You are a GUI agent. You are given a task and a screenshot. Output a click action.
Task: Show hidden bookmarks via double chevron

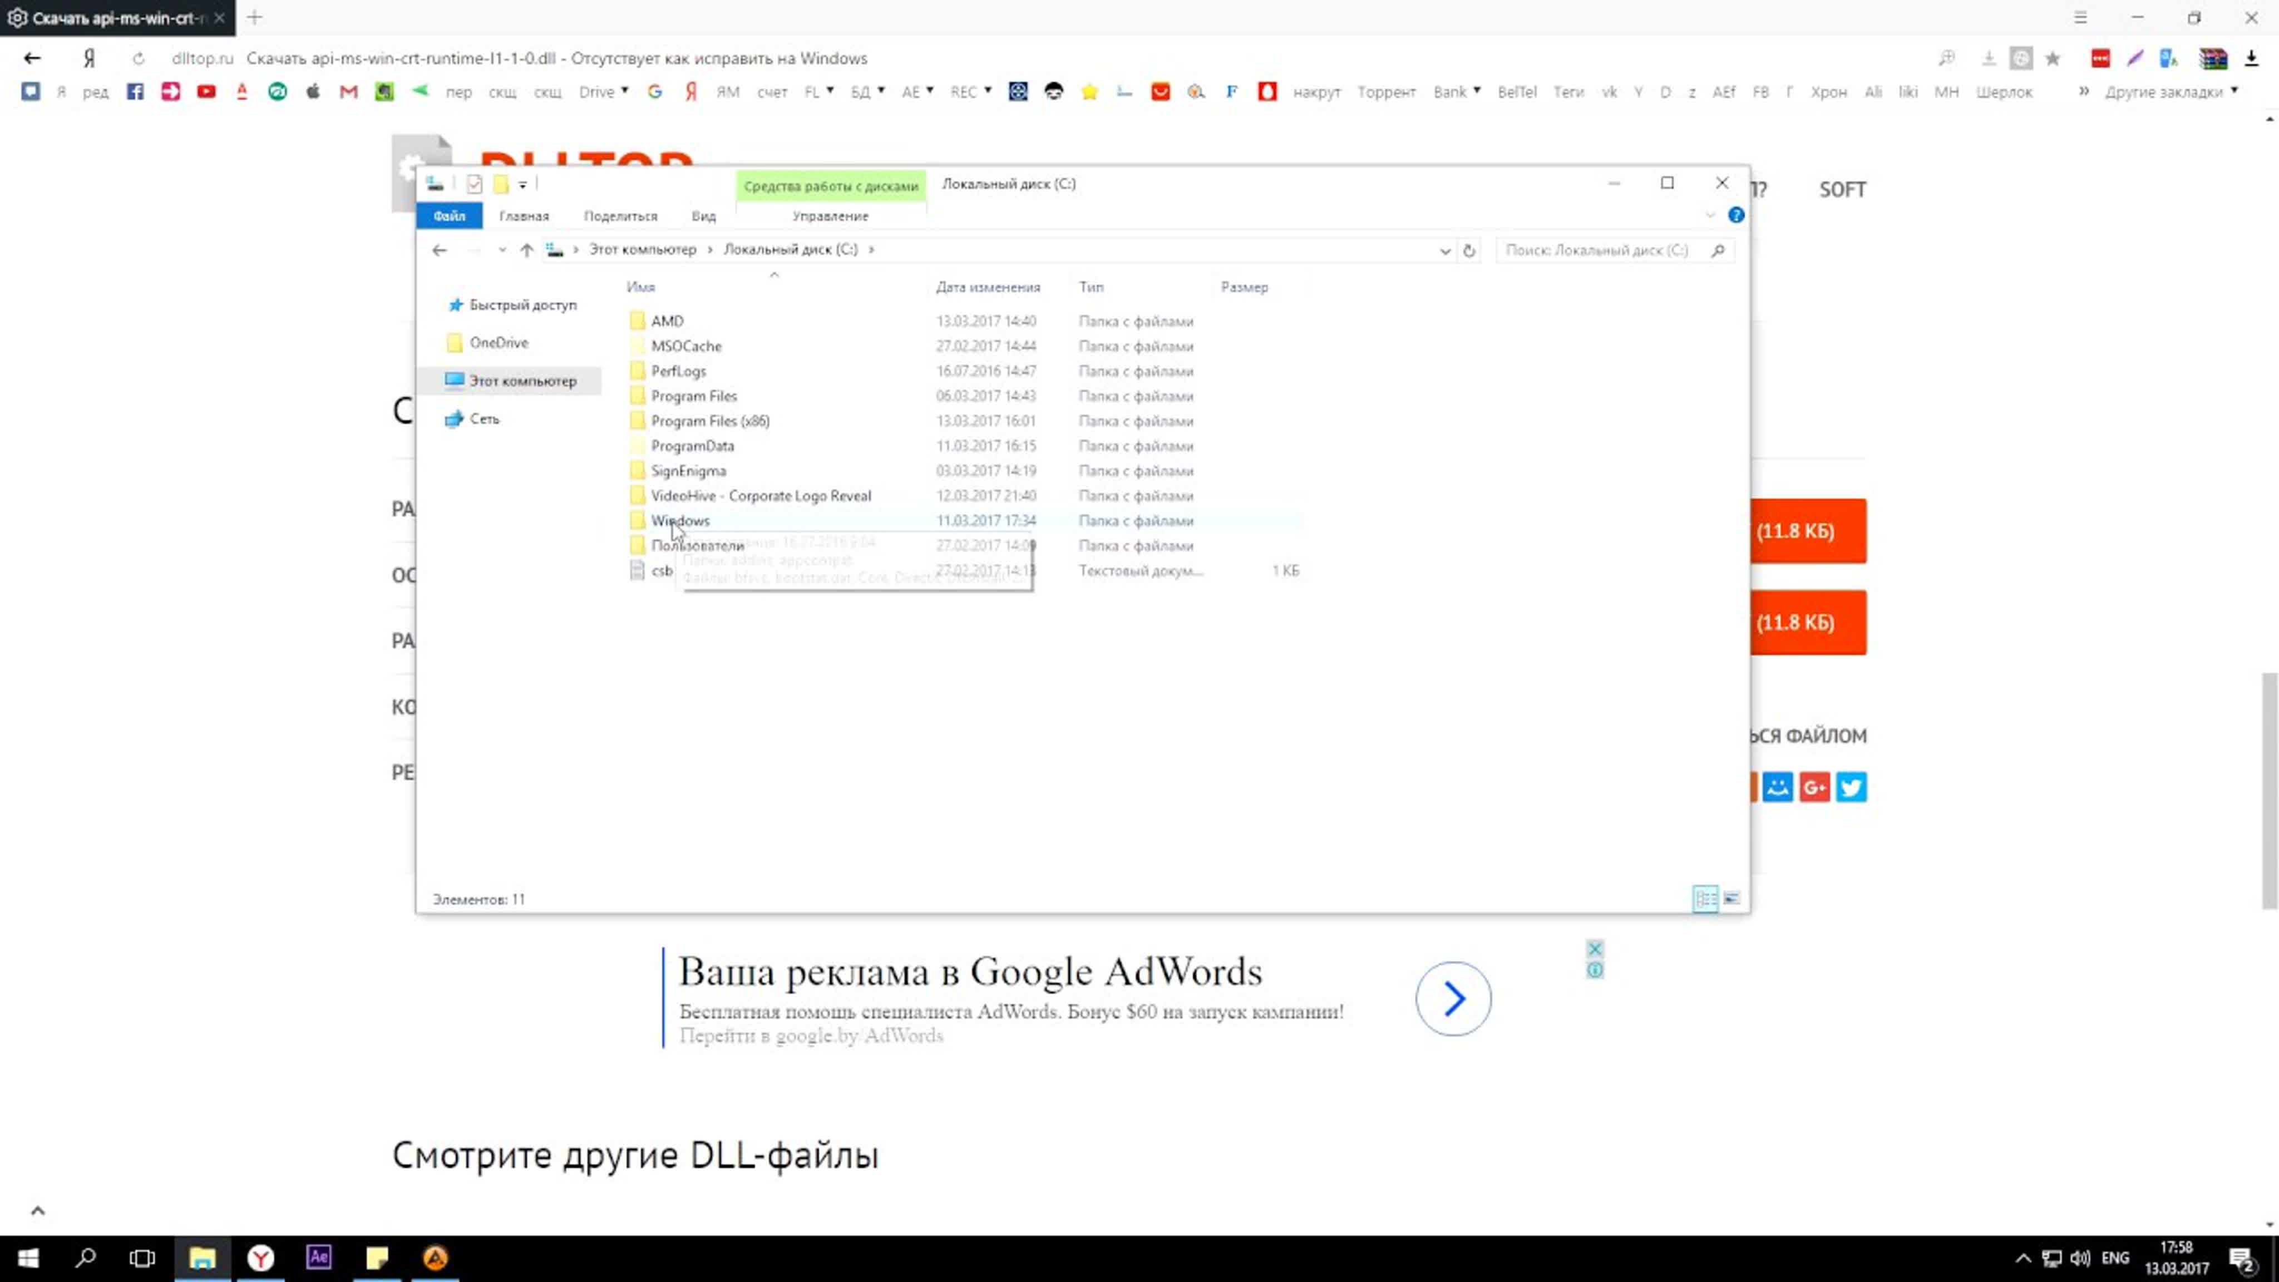click(x=2084, y=91)
